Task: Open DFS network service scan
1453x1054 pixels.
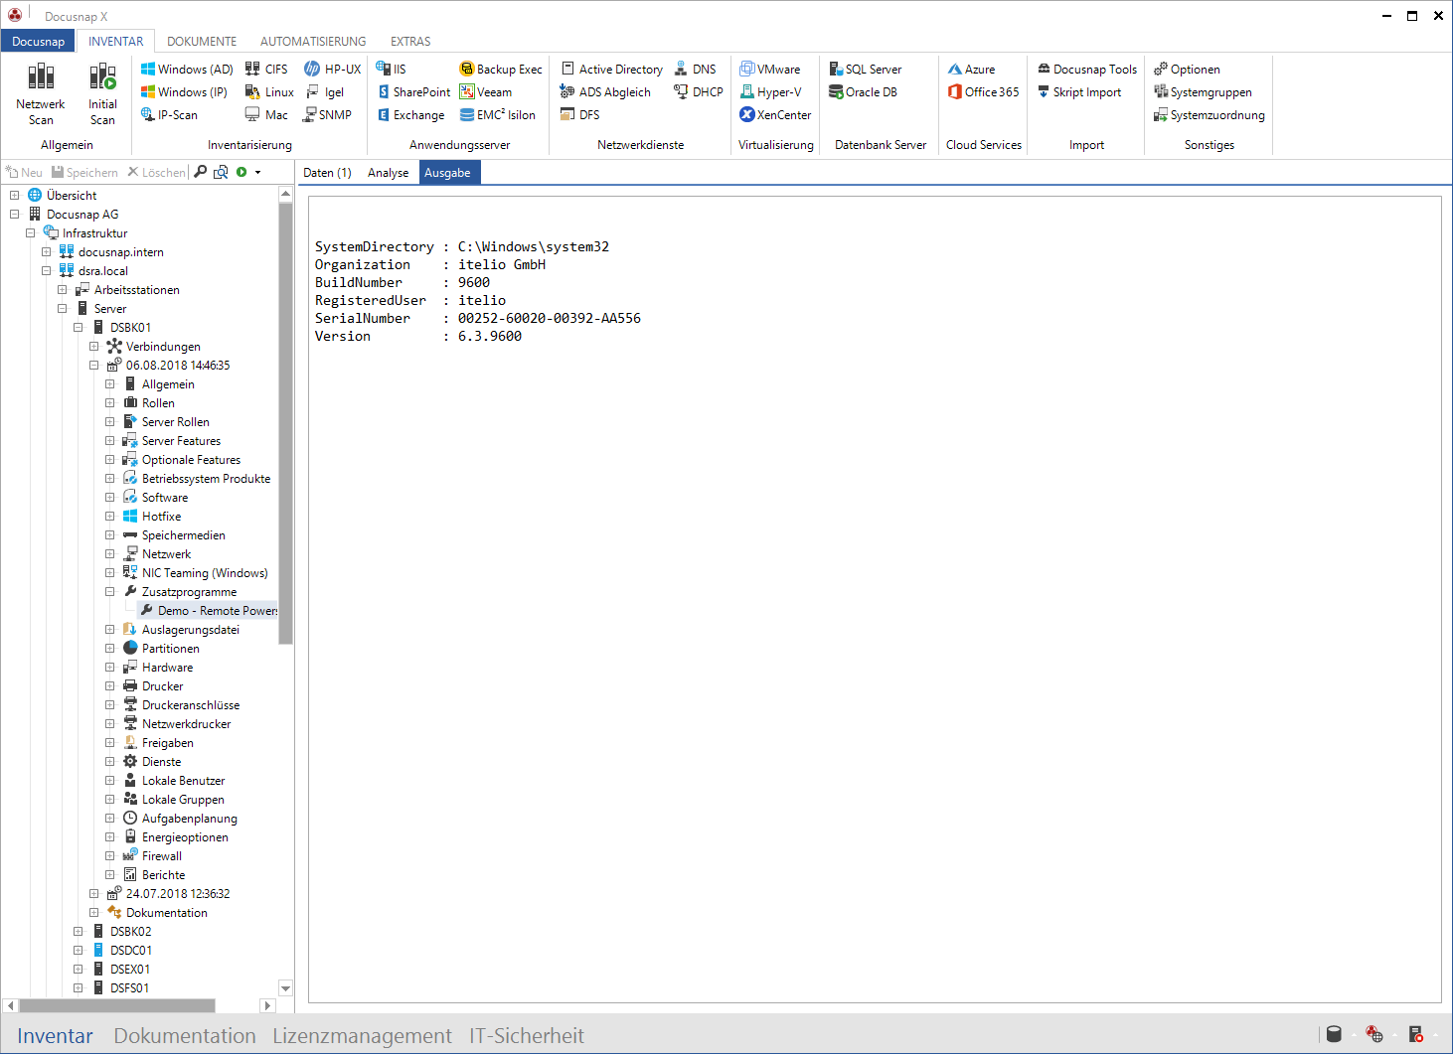Action: [580, 114]
